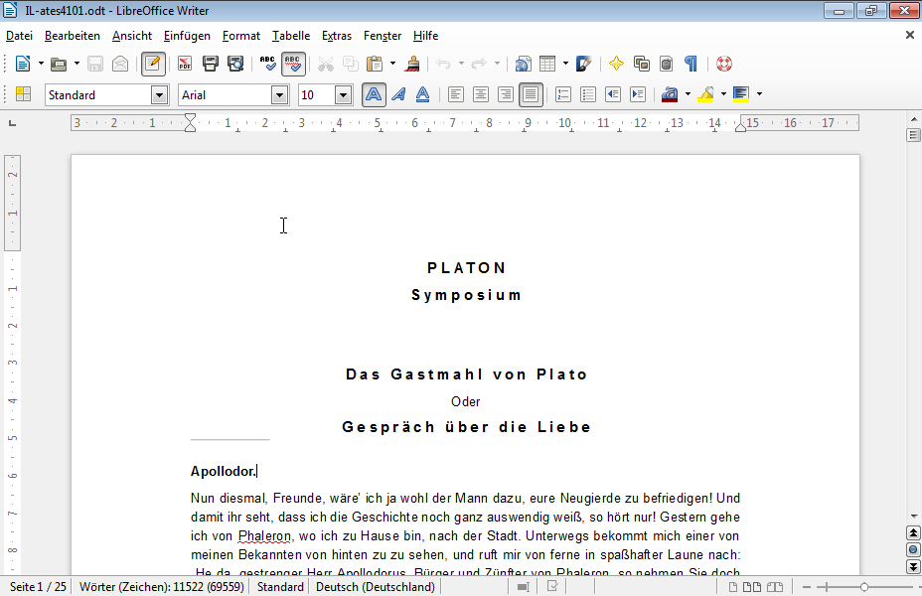
Task: Align text right
Action: 505,94
